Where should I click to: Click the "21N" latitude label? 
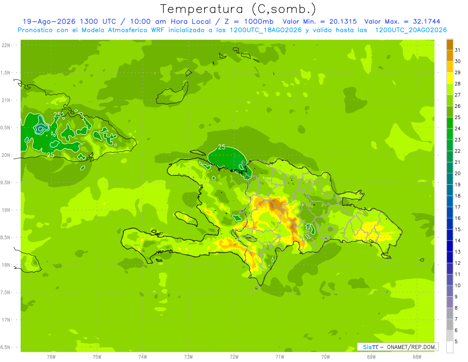click(6, 100)
